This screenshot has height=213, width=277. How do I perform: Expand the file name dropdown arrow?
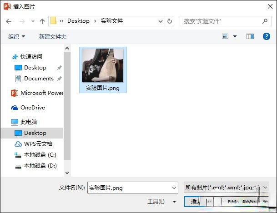(x=174, y=188)
